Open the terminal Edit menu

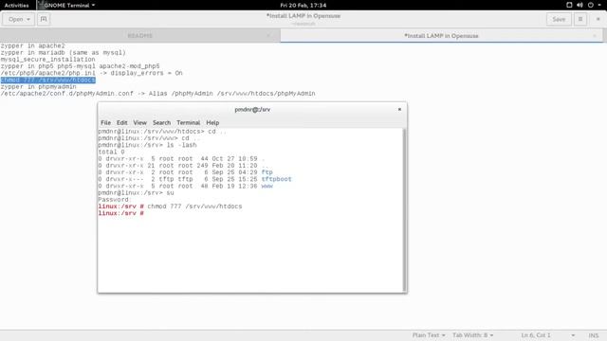(122, 122)
